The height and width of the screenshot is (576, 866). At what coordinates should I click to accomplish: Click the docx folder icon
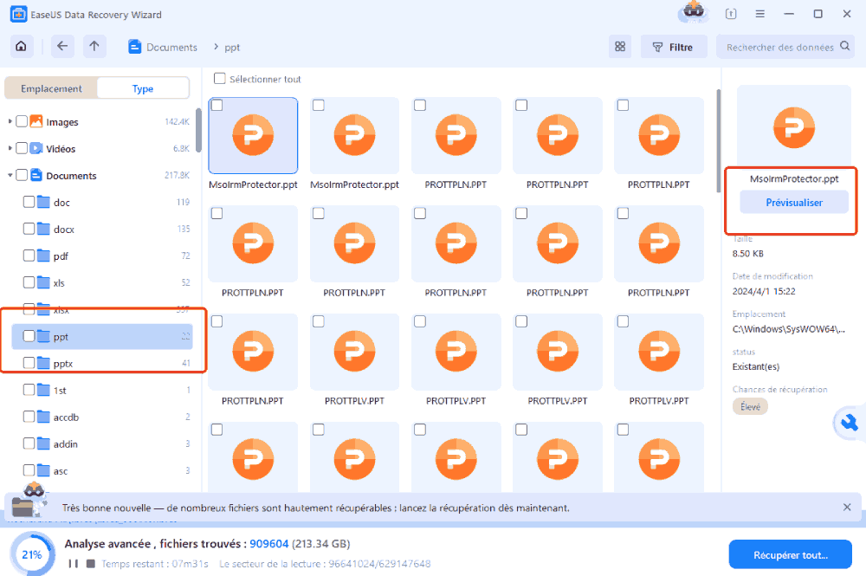43,229
